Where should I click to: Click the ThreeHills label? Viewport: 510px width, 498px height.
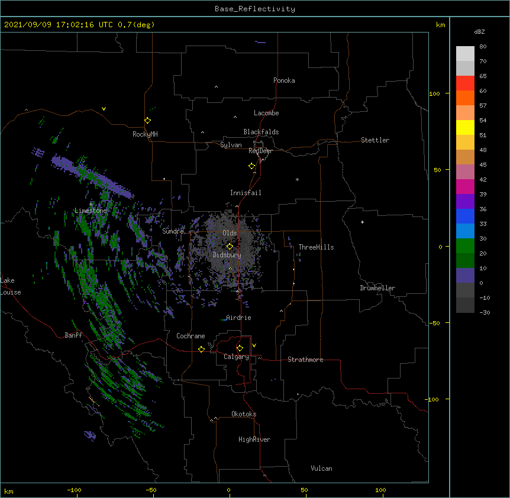316,247
